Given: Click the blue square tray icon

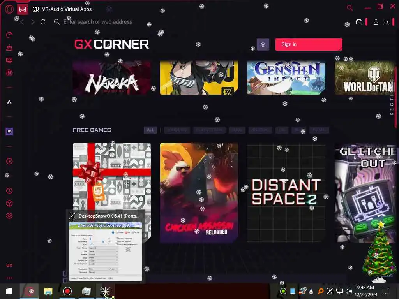Looking at the screenshot, I should [x=293, y=291].
